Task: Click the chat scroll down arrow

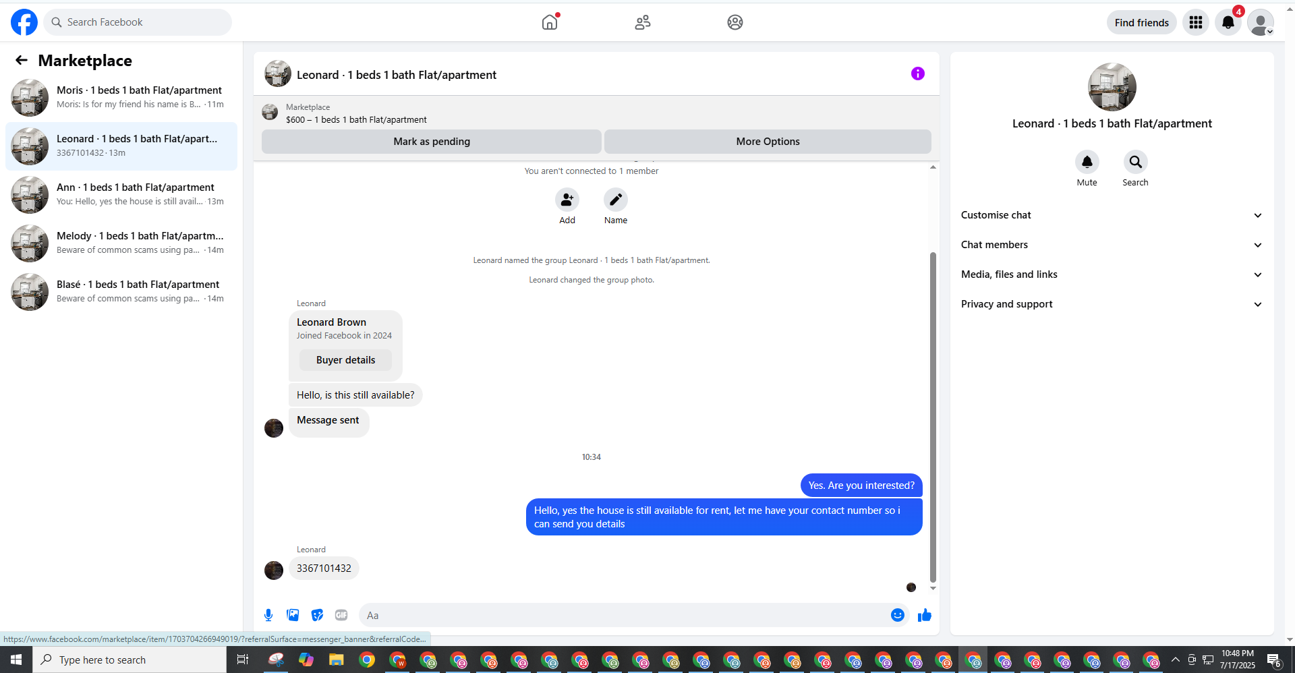Action: point(933,589)
